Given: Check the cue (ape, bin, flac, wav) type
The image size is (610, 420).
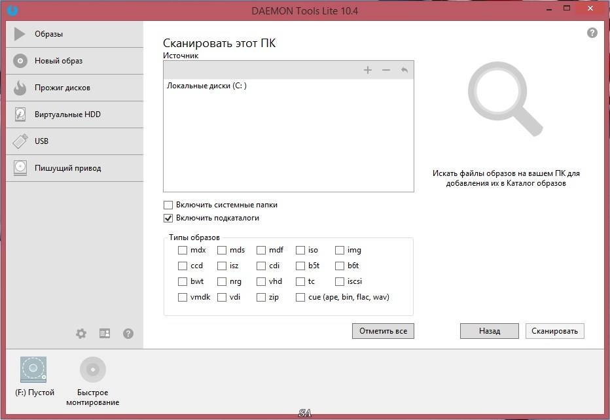Looking at the screenshot, I should click(300, 297).
